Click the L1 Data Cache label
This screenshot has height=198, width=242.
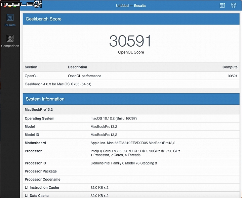pyautogui.click(x=37, y=196)
